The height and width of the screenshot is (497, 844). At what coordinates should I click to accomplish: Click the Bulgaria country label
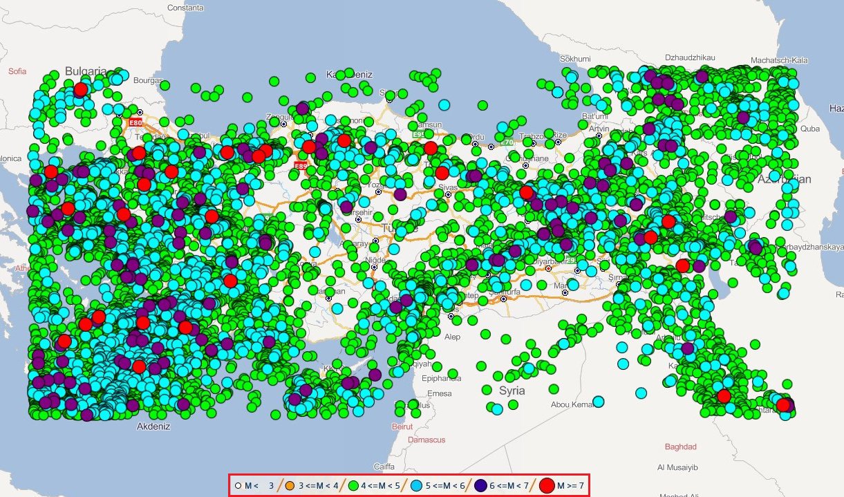point(86,71)
